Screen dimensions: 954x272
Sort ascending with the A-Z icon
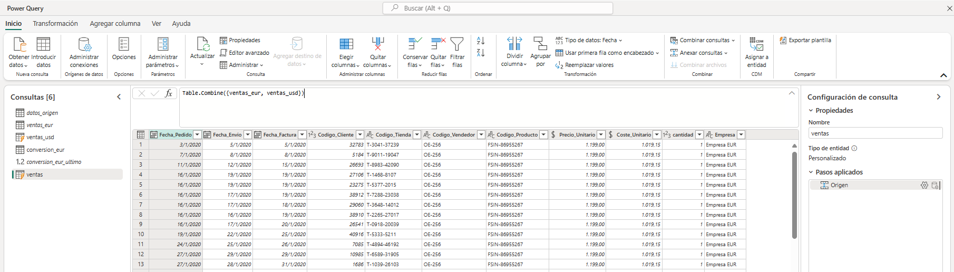coord(480,41)
